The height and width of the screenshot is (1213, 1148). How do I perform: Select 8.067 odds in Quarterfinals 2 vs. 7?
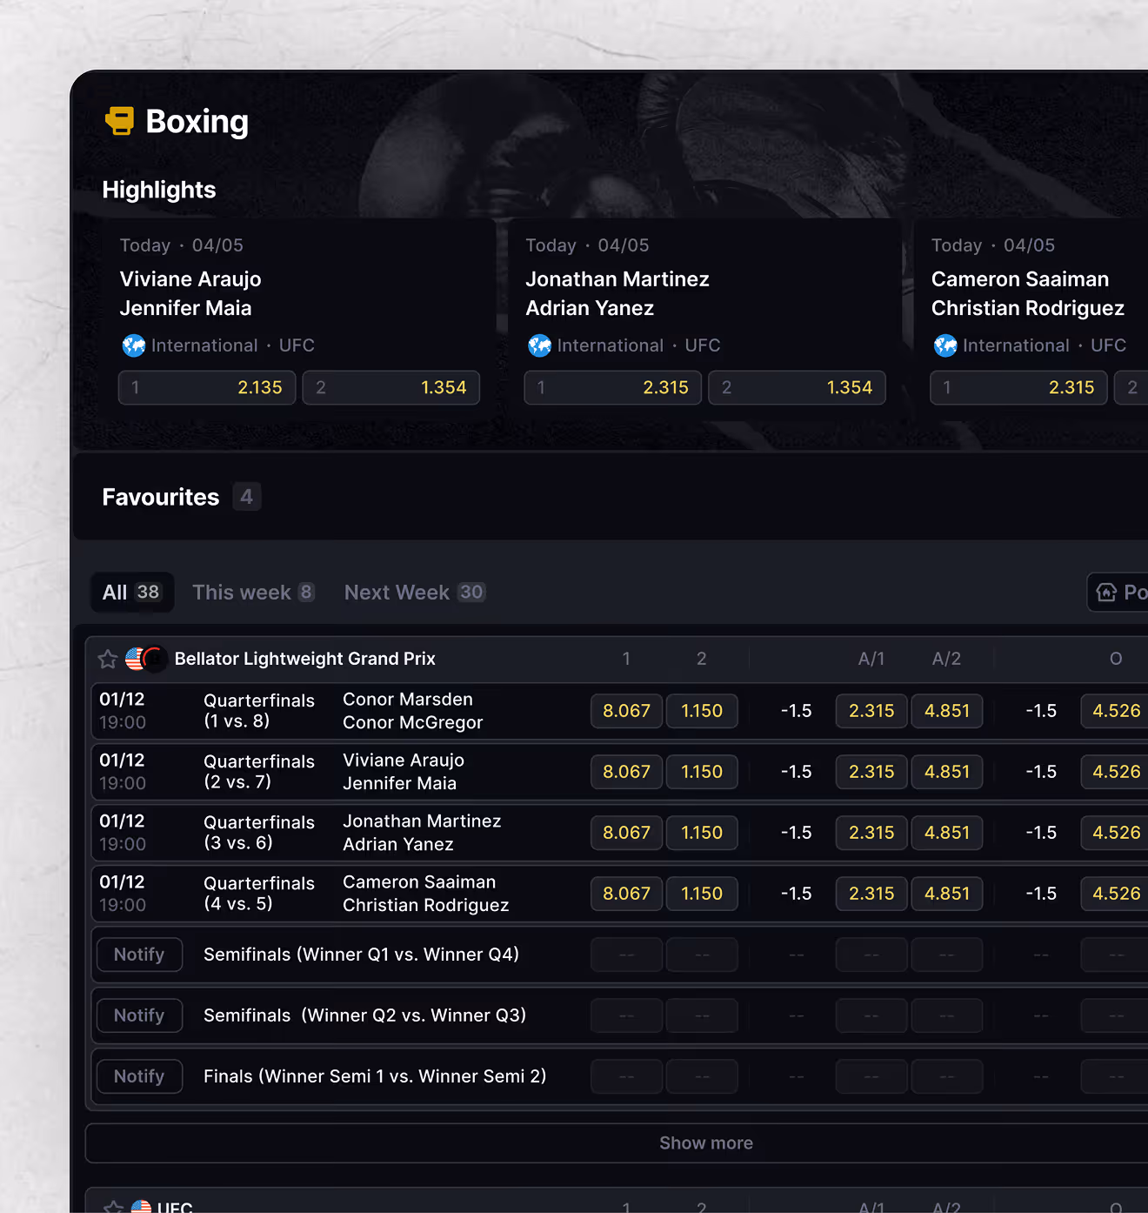point(627,772)
